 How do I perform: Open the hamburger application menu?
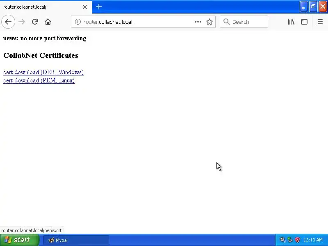pyautogui.click(x=320, y=22)
